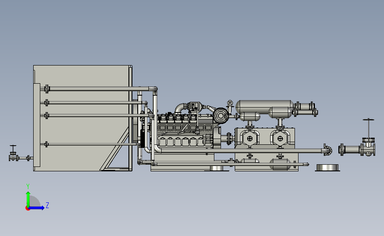Viewport: 384px width, 236px height.
Task: Select the flange on the uppermost tank pipe
Action: (x=47, y=89)
